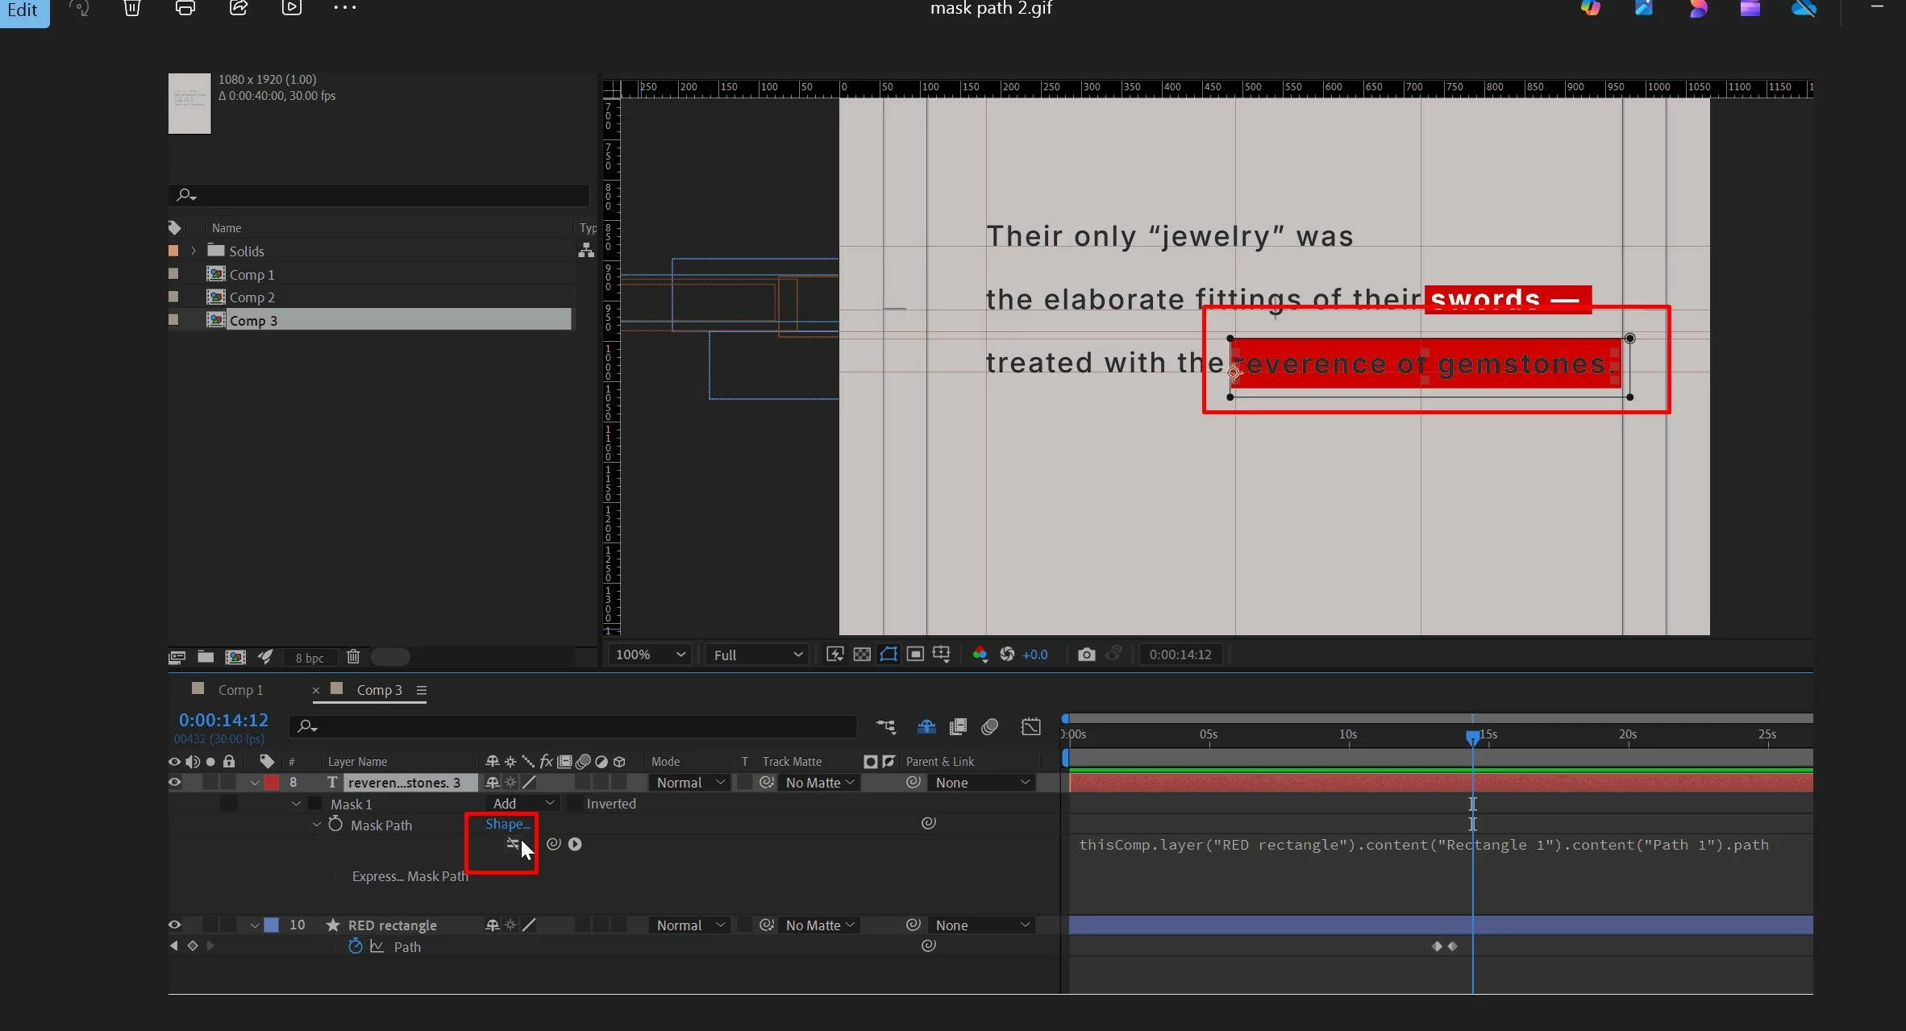1906x1031 pixels.
Task: Open the expression language menu arrow
Action: click(575, 844)
